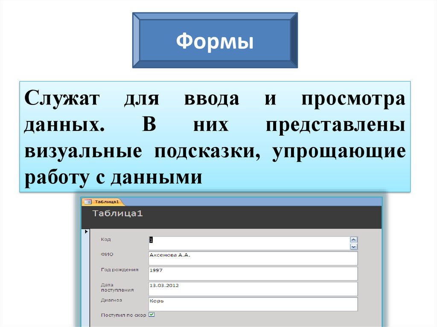This screenshot has height=327, width=437.
Task: Click the Поступил по скор label
Action: pyautogui.click(x=123, y=315)
